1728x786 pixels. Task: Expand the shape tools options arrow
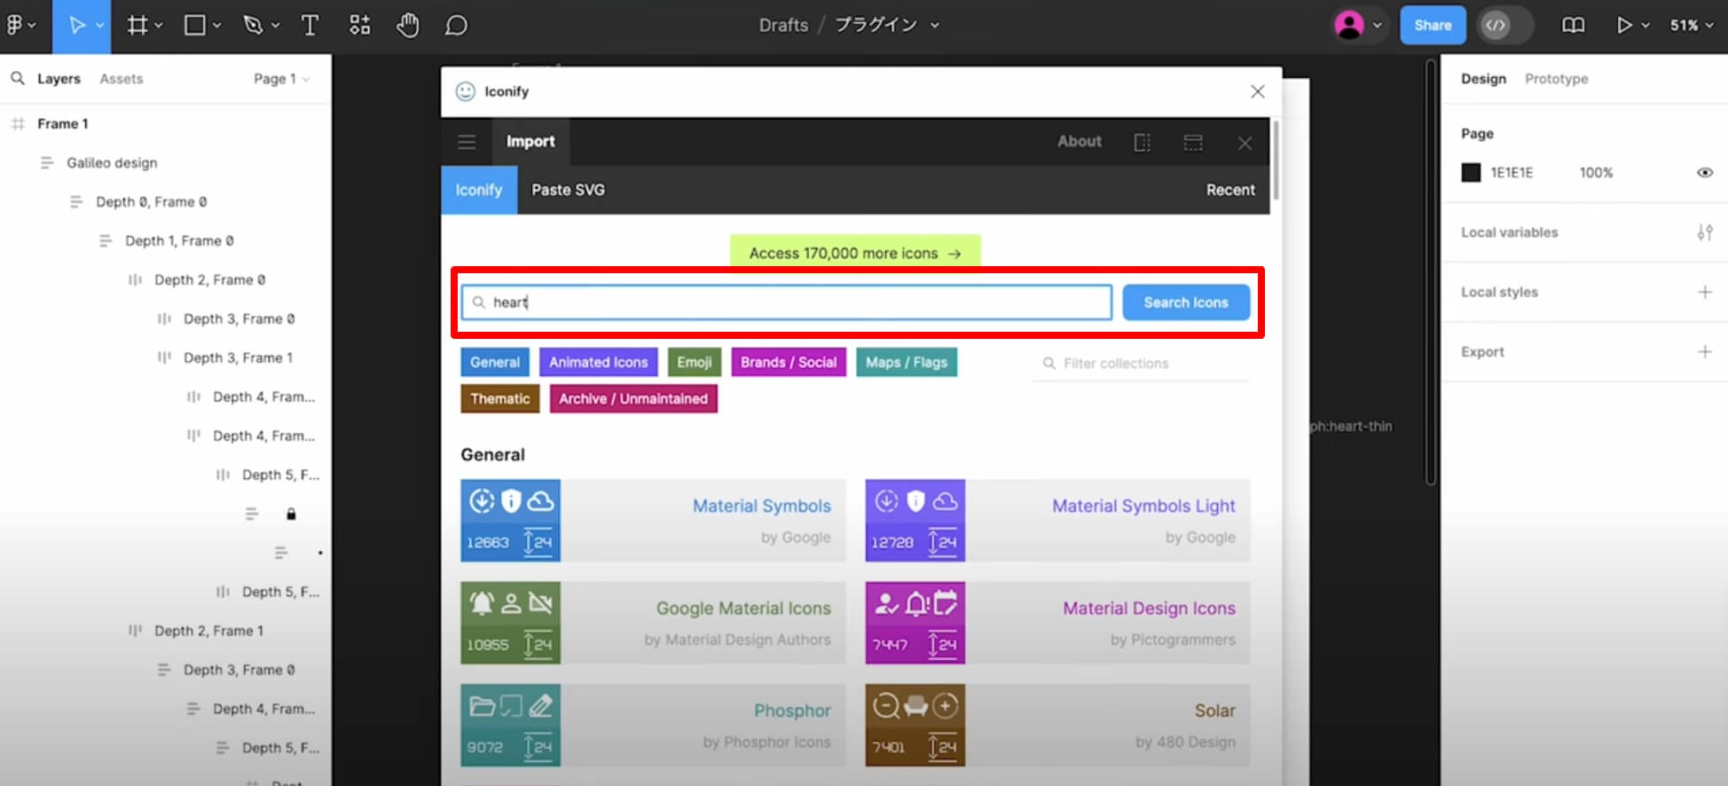(217, 25)
